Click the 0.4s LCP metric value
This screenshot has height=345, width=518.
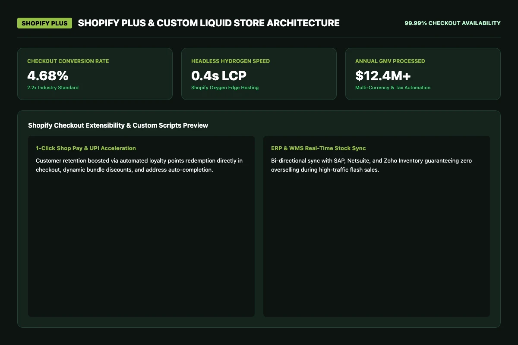[x=219, y=76]
